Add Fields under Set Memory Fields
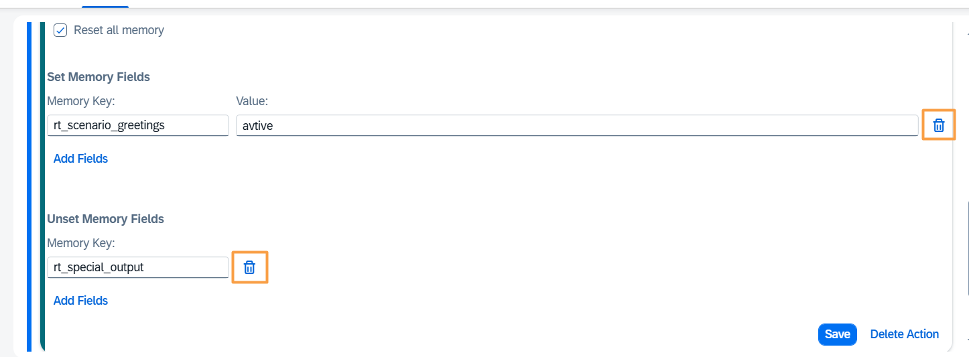The width and height of the screenshot is (969, 357). 80,159
